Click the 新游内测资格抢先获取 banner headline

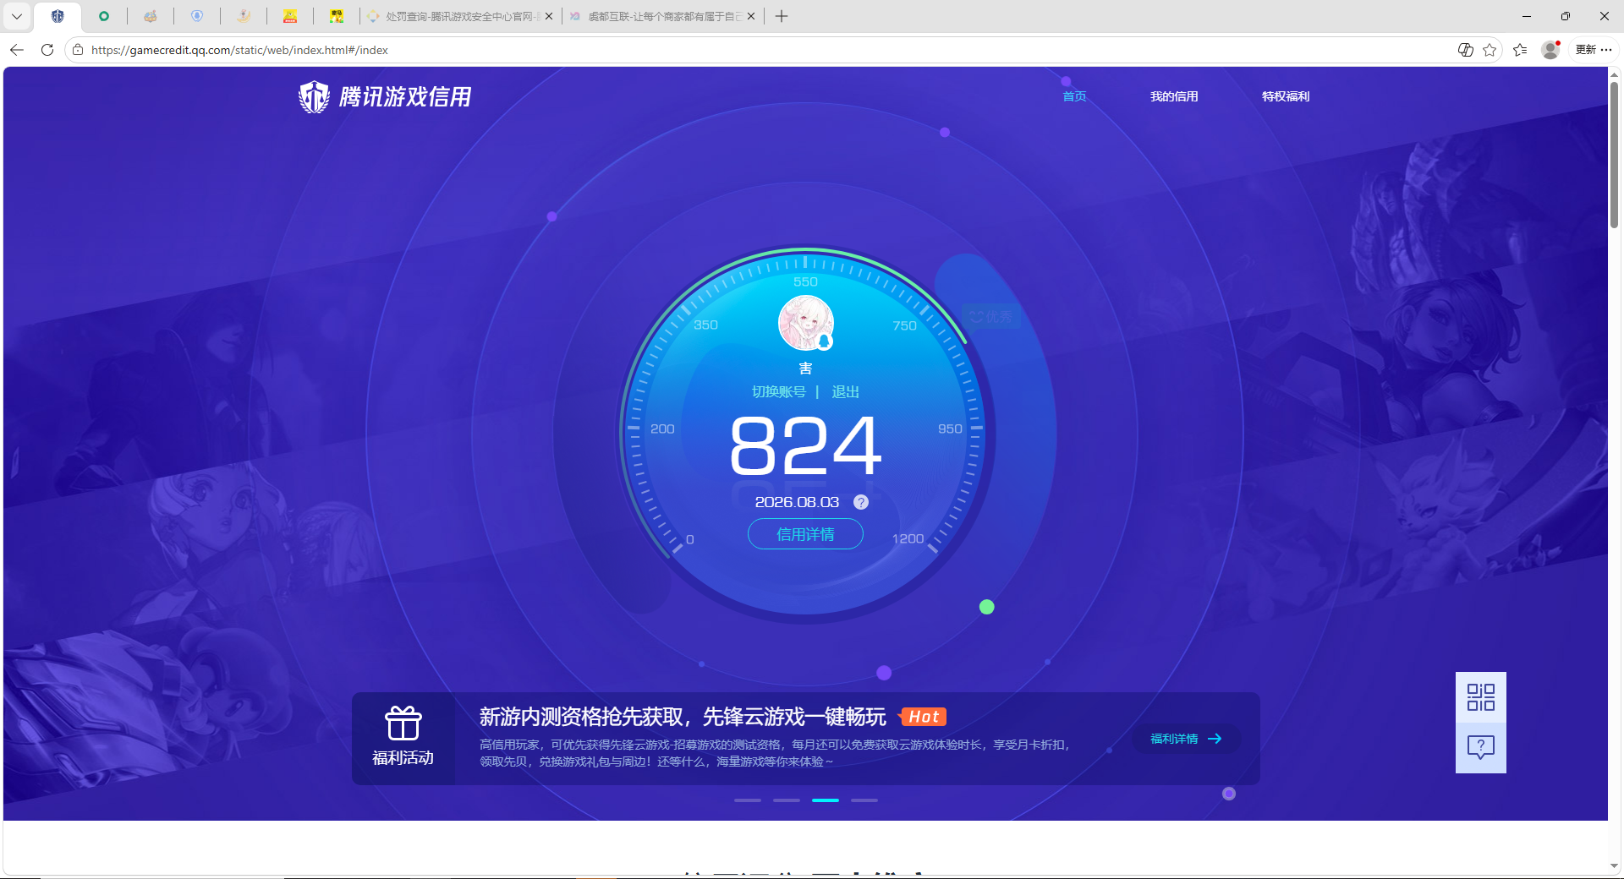coord(683,717)
